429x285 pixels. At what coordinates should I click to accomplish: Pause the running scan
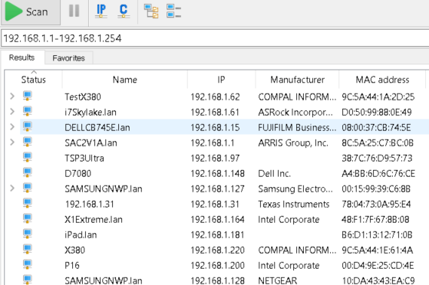[74, 11]
